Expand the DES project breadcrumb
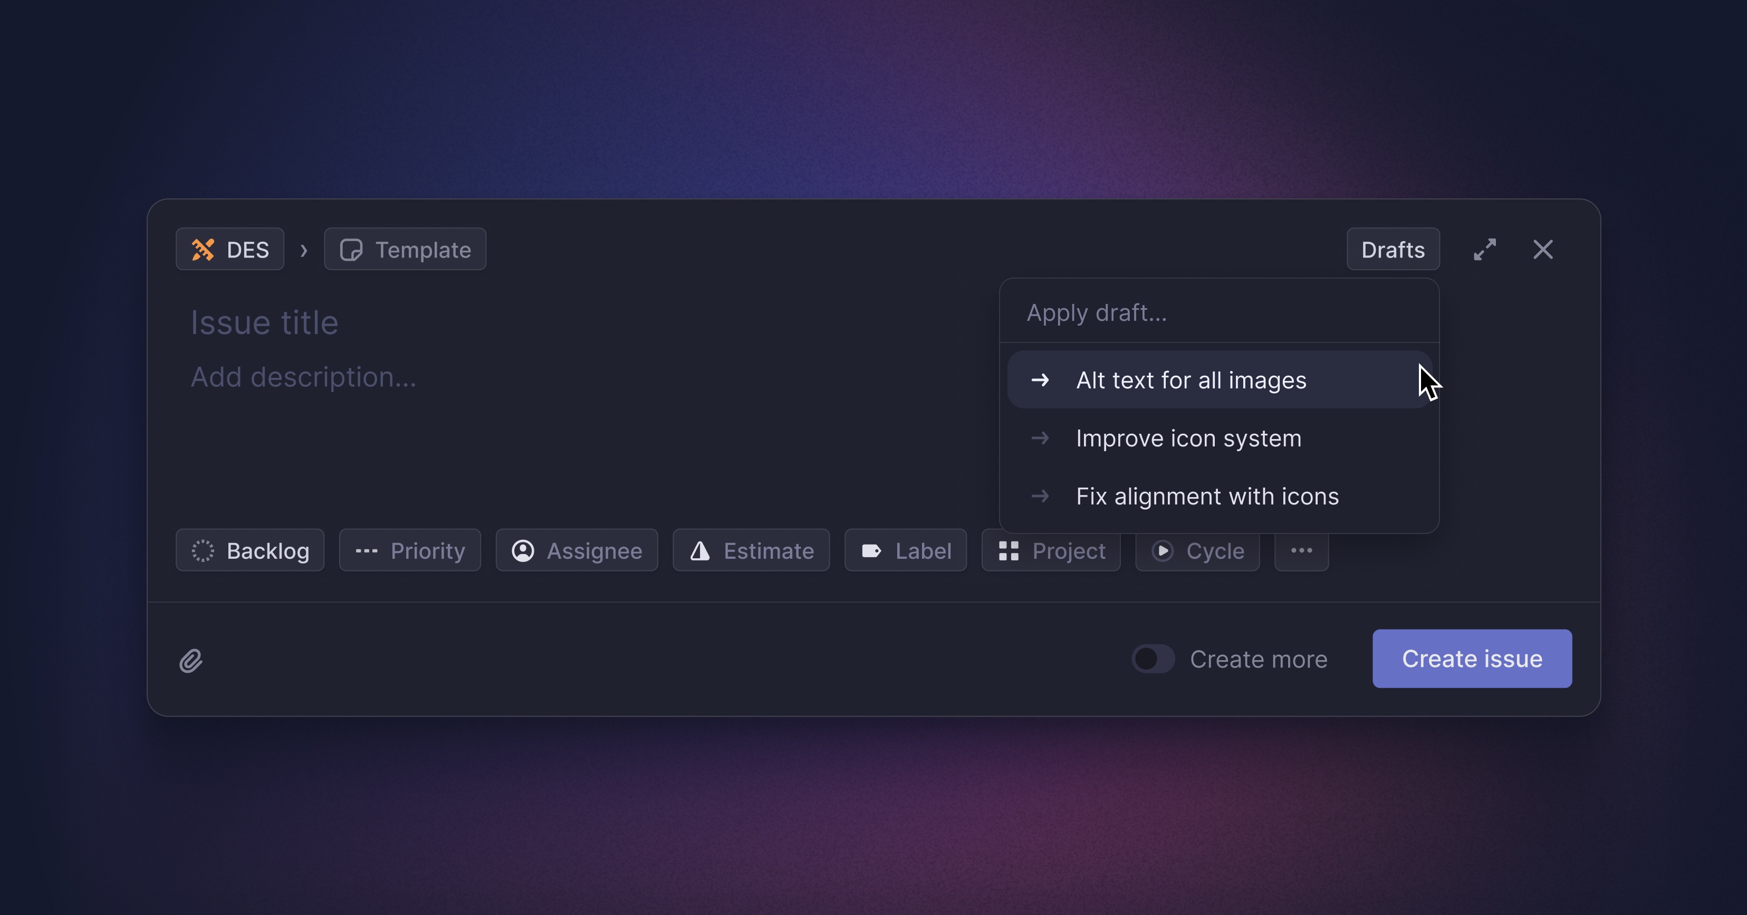This screenshot has height=915, width=1747. coord(230,249)
